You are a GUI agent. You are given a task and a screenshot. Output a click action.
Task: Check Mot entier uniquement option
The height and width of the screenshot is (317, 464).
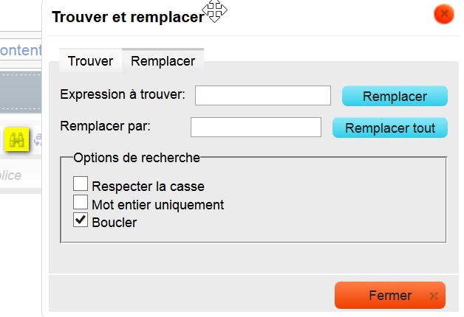(x=81, y=203)
